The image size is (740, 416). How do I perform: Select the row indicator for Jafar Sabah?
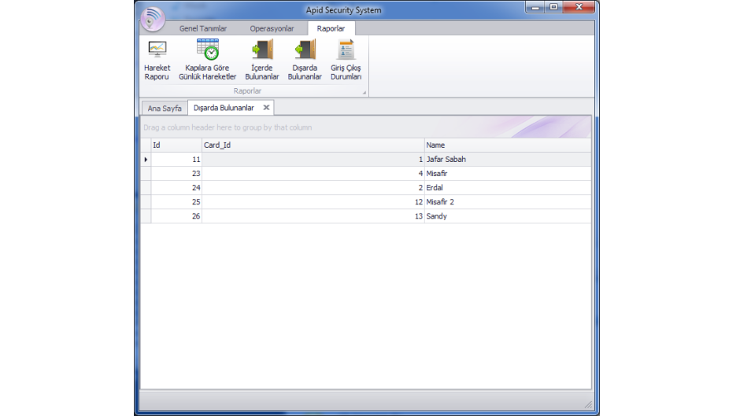(146, 160)
